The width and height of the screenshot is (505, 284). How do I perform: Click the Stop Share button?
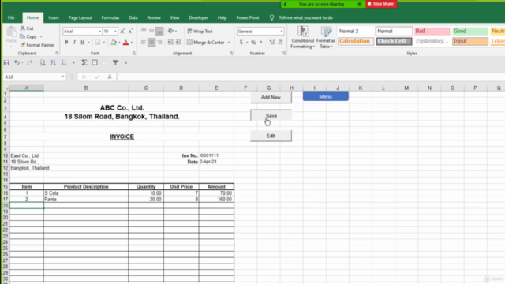point(381,4)
